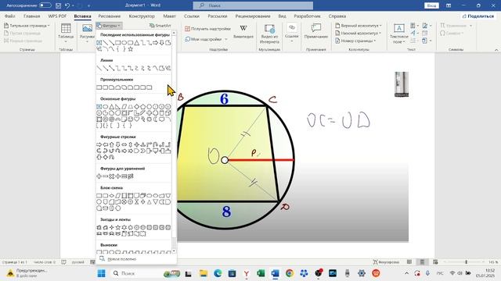Click the Undo arrow icon

pyautogui.click(x=67, y=5)
